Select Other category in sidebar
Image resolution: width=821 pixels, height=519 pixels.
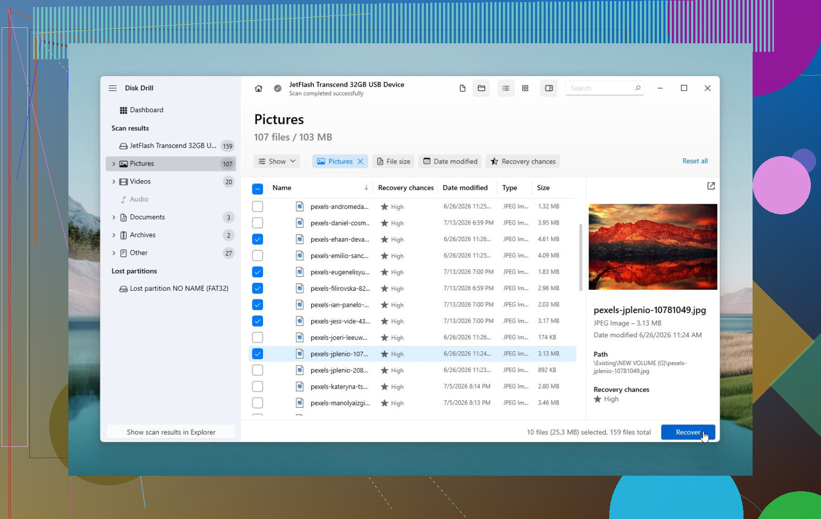171,253
